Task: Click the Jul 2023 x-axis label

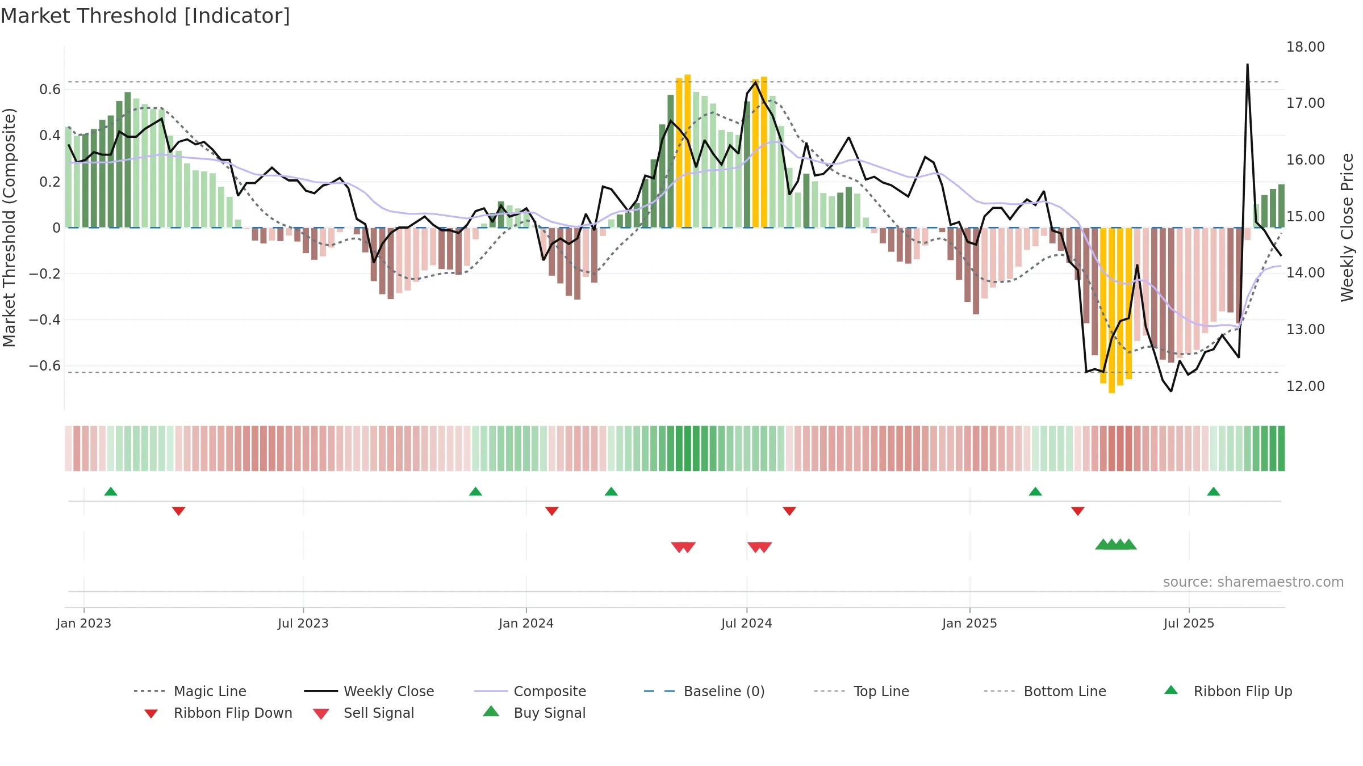Action: tap(303, 623)
